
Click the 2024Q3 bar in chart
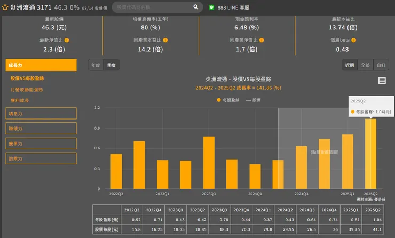pos(301,168)
